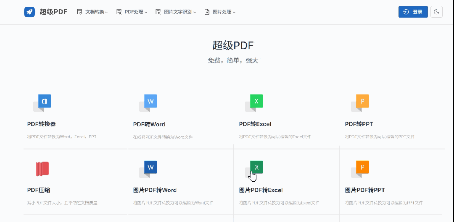The width and height of the screenshot is (454, 222).
Task: Open the PDF转Excel title link
Action: (x=255, y=124)
